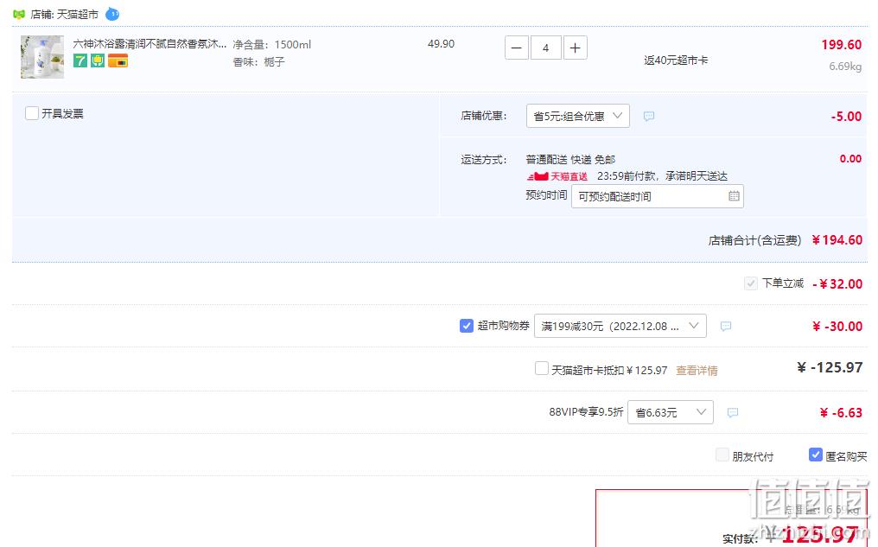The image size is (878, 547).
Task: Open the 满199减30元 coupon dropdown
Action: (620, 326)
